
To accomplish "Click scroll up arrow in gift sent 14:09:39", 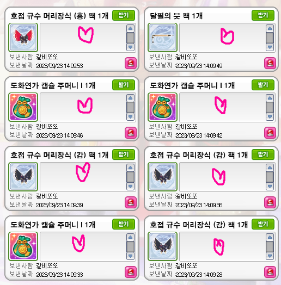I will (130, 168).
